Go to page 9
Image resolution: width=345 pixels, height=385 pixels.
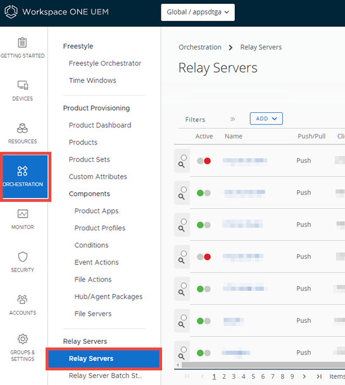(x=292, y=376)
